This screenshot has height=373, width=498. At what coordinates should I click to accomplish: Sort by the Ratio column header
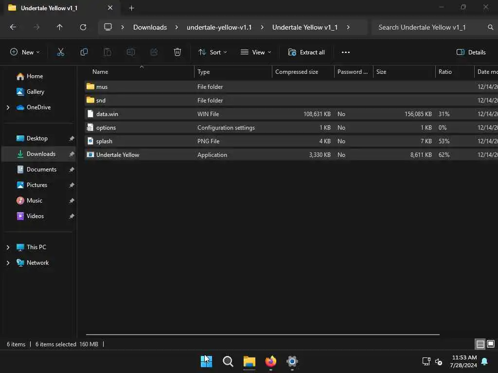pos(445,72)
